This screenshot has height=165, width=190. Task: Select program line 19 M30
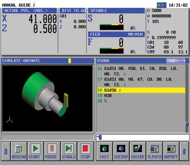coord(141,96)
